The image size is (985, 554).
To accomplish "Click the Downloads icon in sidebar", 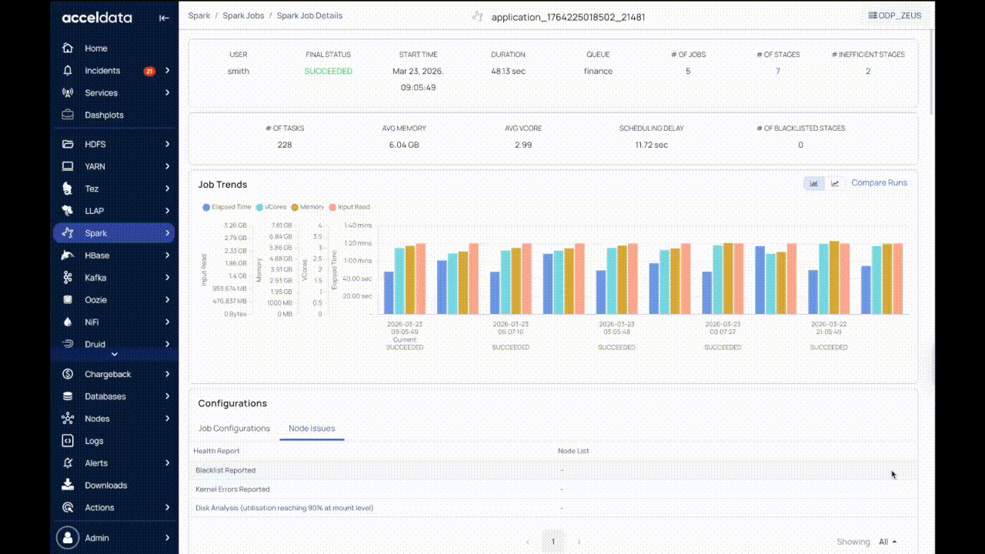I will point(68,486).
